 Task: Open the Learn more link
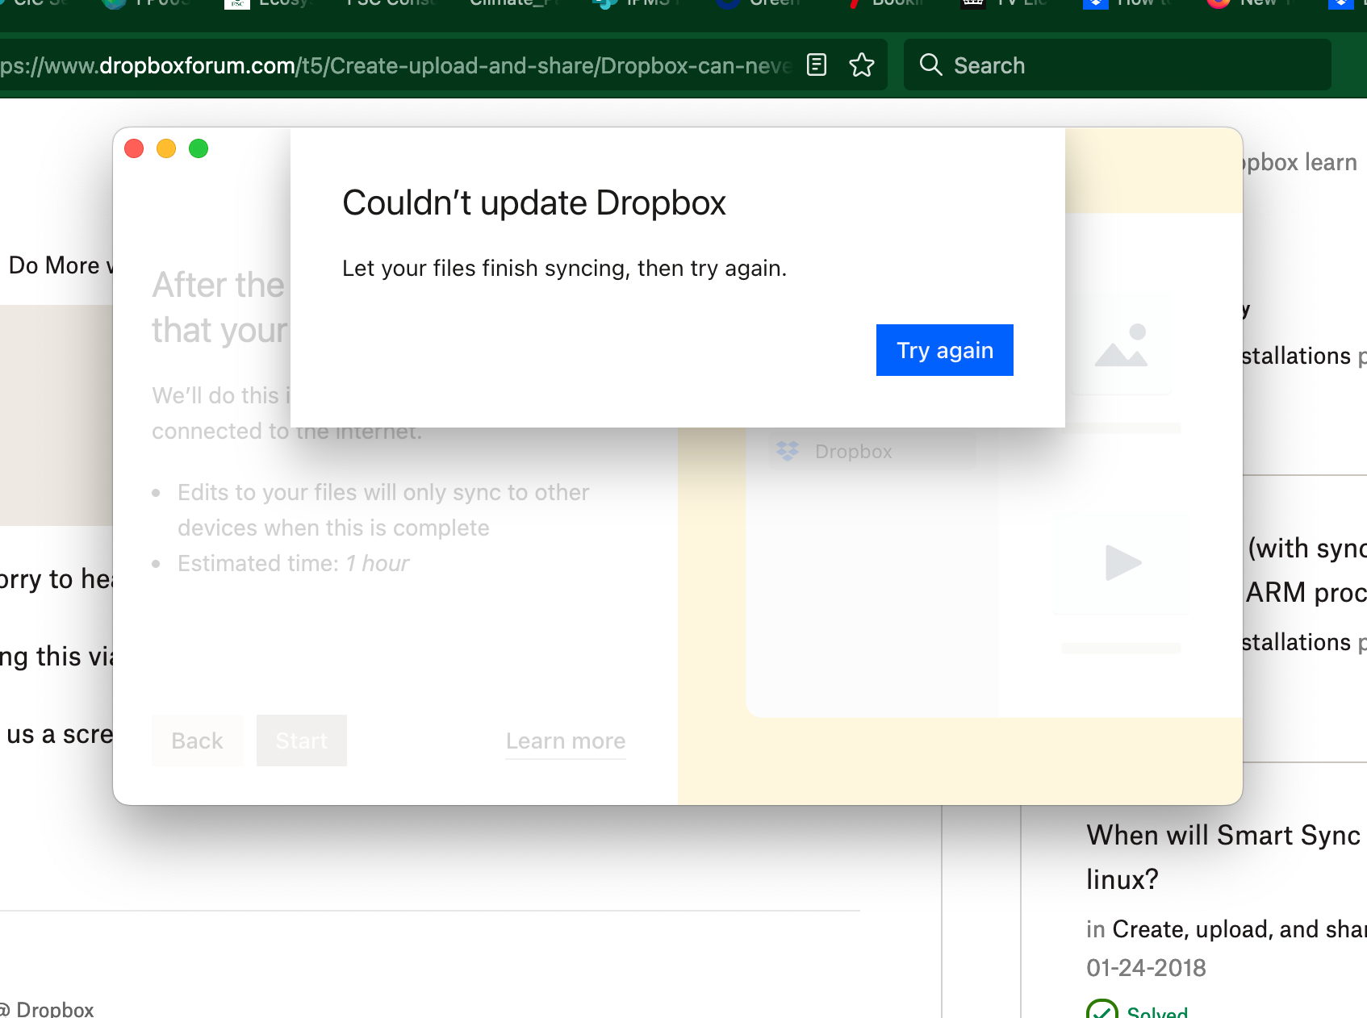[x=566, y=741]
